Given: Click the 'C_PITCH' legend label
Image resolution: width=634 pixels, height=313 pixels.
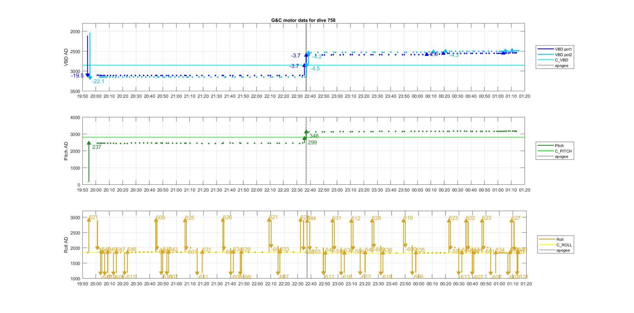Looking at the screenshot, I should tap(563, 151).
